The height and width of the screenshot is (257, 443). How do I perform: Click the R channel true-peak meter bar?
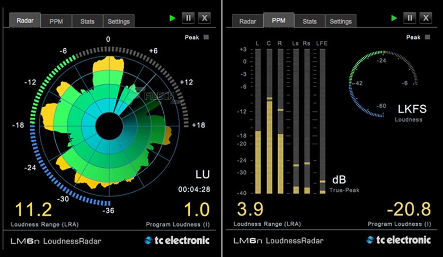click(280, 121)
